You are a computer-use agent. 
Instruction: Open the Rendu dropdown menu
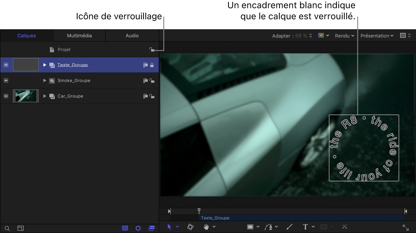344,36
